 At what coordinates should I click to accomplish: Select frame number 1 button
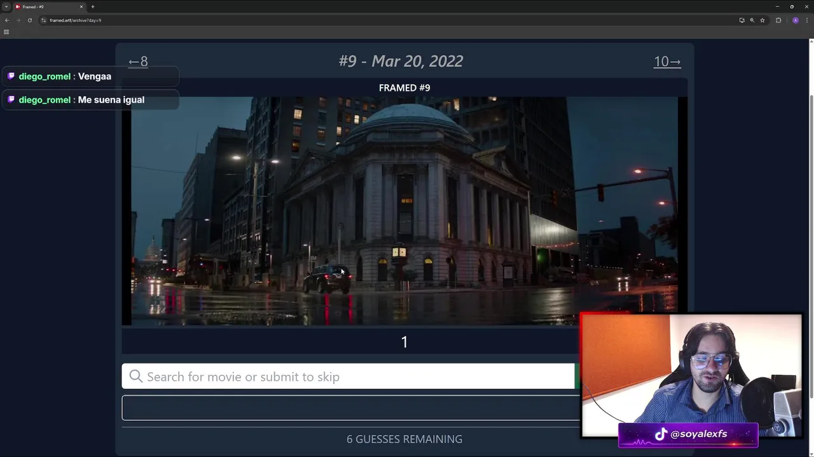point(404,342)
